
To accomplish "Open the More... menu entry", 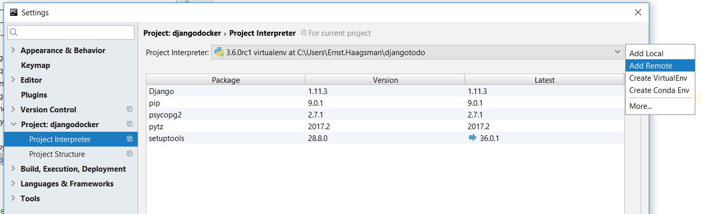I will [660, 106].
